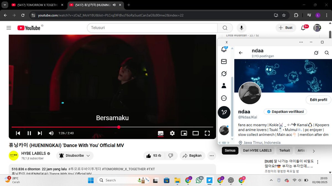Screen dimensions: 332x186
Task: Click Dapatkan verifikasi button
Action: (285, 112)
